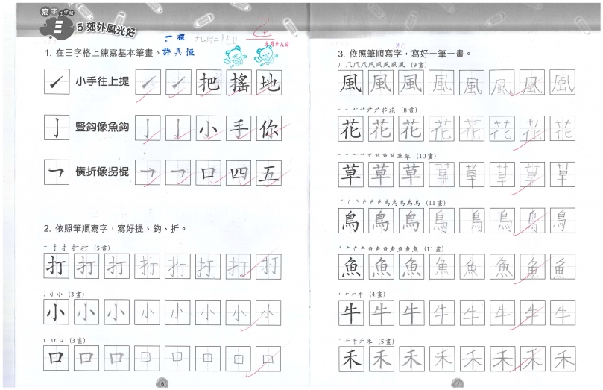Click the label 小手往上提
Image resolution: width=603 pixels, height=390 pixels.
pos(103,81)
